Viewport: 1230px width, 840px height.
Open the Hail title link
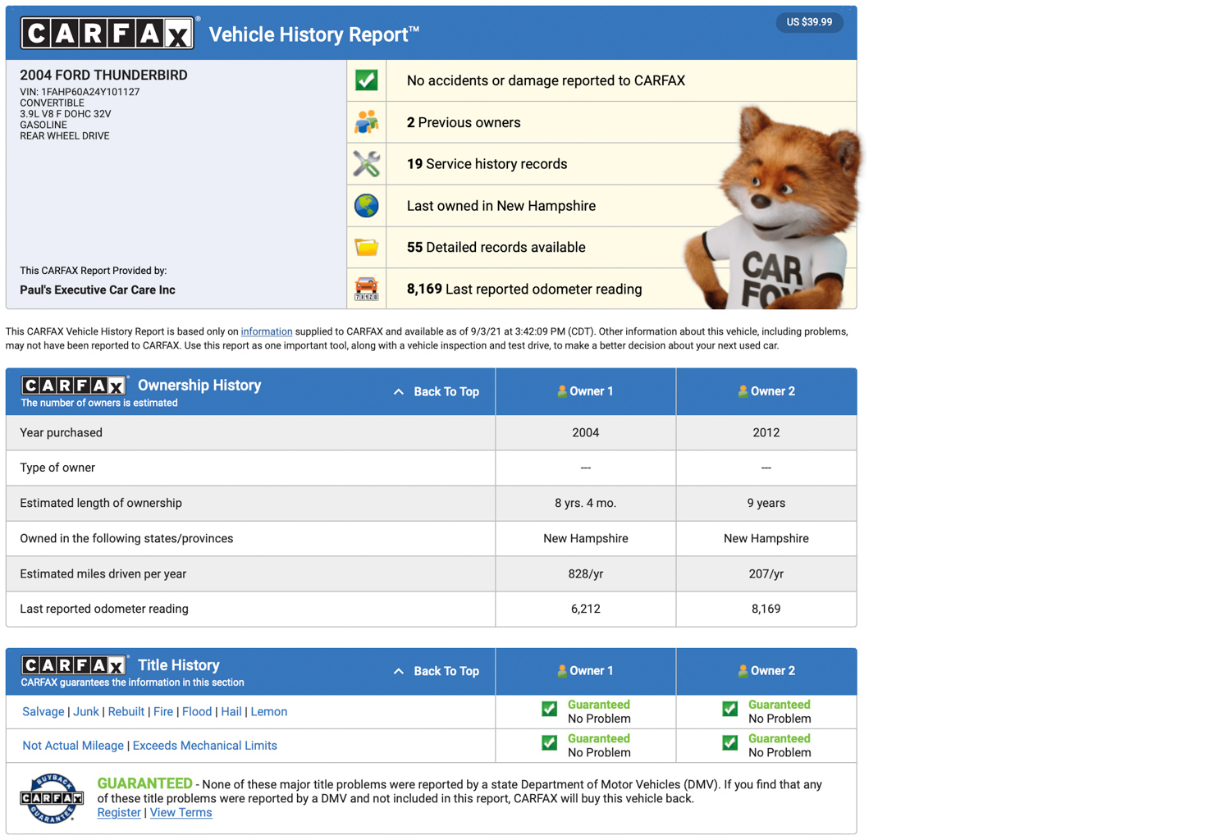point(231,712)
